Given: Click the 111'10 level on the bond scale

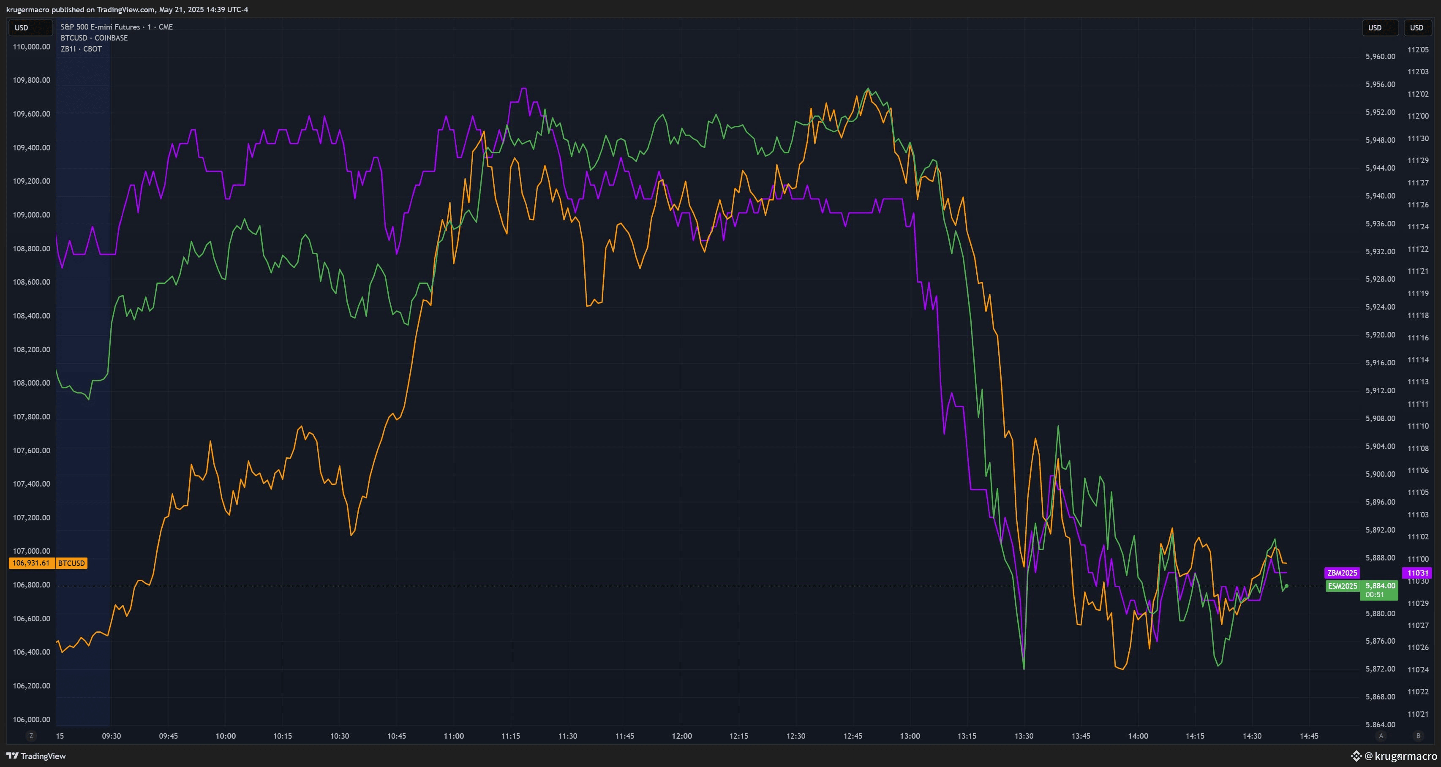Looking at the screenshot, I should [x=1418, y=426].
